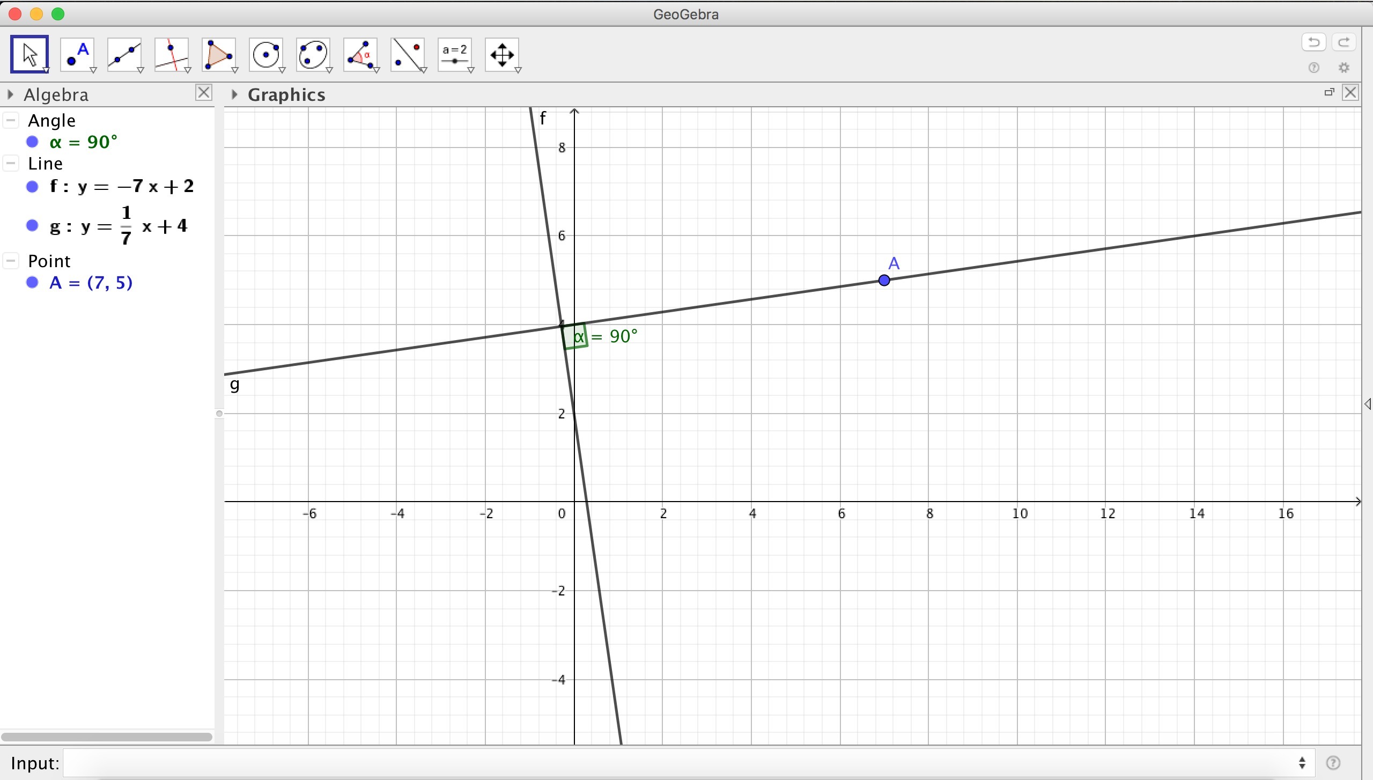This screenshot has width=1373, height=780.
Task: Select the Perpendicular Line tool
Action: tap(172, 54)
